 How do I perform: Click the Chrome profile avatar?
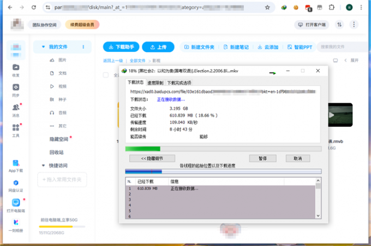pos(349,7)
